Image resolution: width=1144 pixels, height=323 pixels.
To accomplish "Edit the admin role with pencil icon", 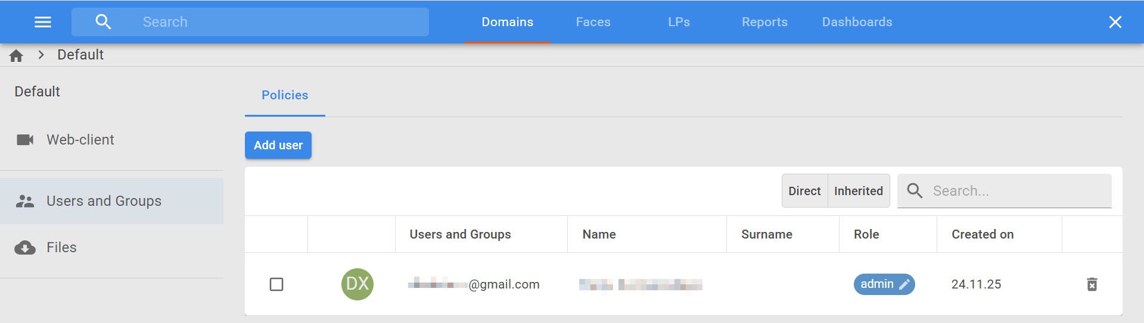I will tap(904, 284).
